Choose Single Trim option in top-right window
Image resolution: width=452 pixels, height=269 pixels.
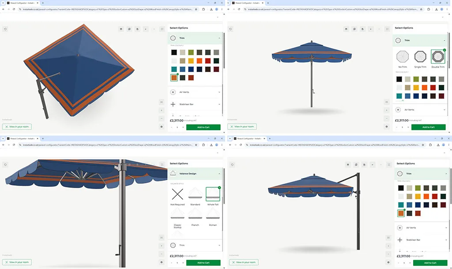[420, 59]
